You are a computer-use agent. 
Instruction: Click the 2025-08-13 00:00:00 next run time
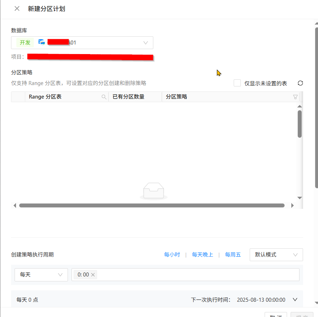(x=261, y=300)
